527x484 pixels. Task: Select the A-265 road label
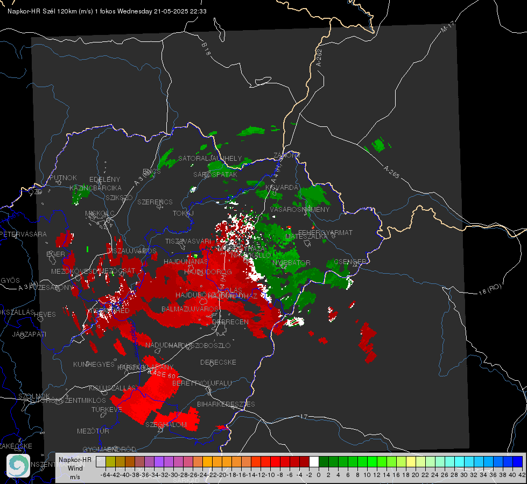pyautogui.click(x=391, y=172)
